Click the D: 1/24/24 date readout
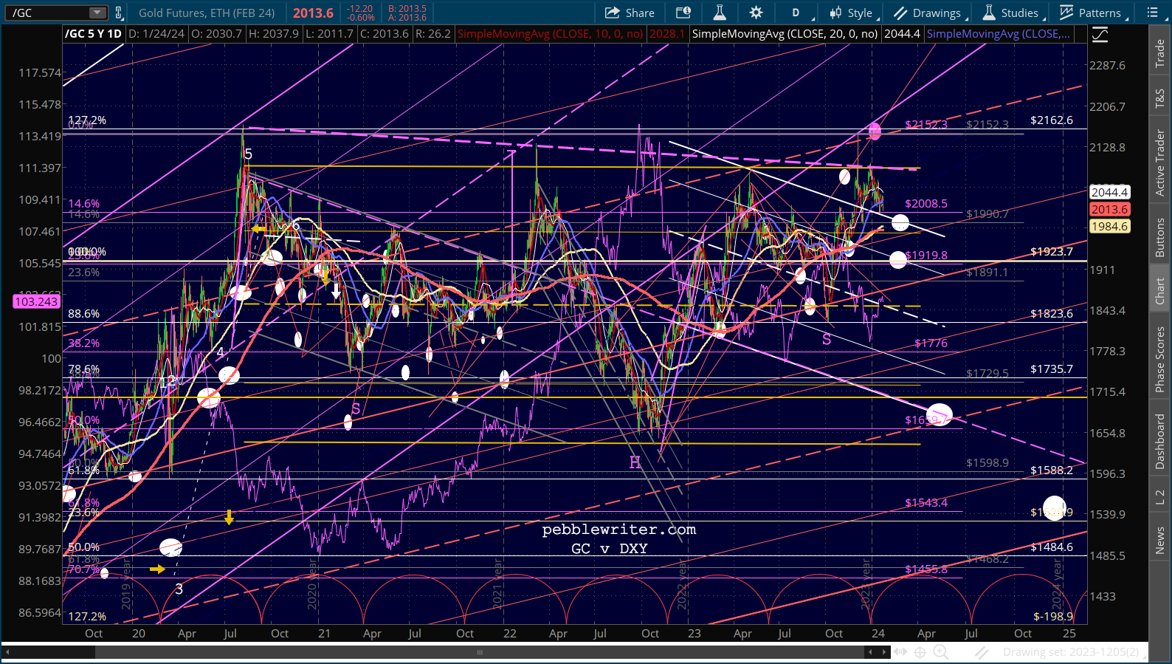This screenshot has width=1172, height=664. coord(156,34)
